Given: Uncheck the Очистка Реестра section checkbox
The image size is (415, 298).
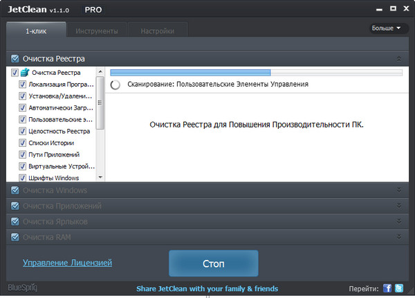Looking at the screenshot, I should click(x=15, y=58).
